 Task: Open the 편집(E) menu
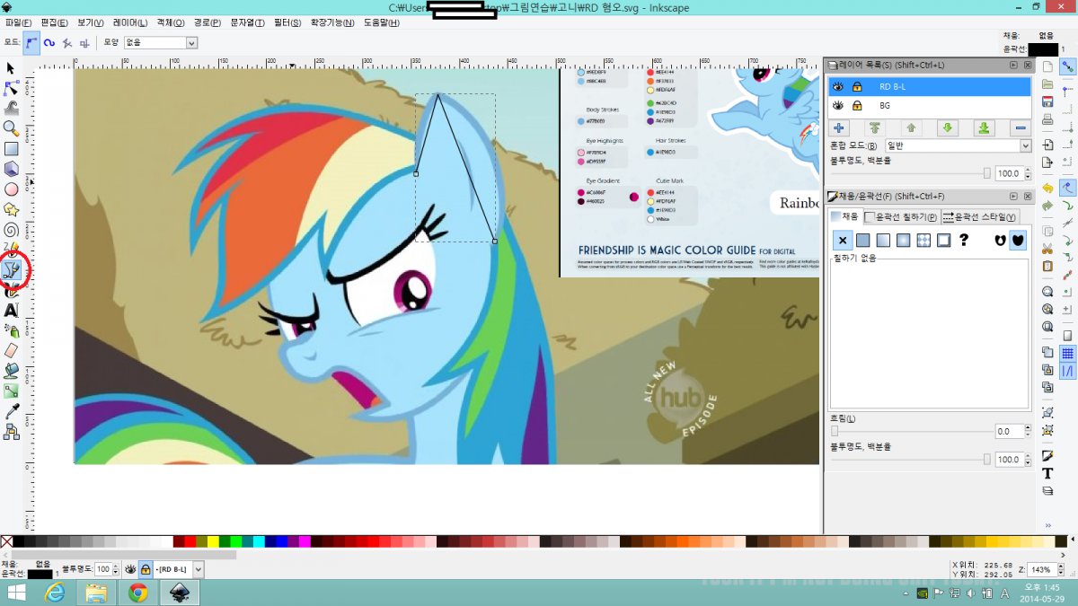click(56, 22)
